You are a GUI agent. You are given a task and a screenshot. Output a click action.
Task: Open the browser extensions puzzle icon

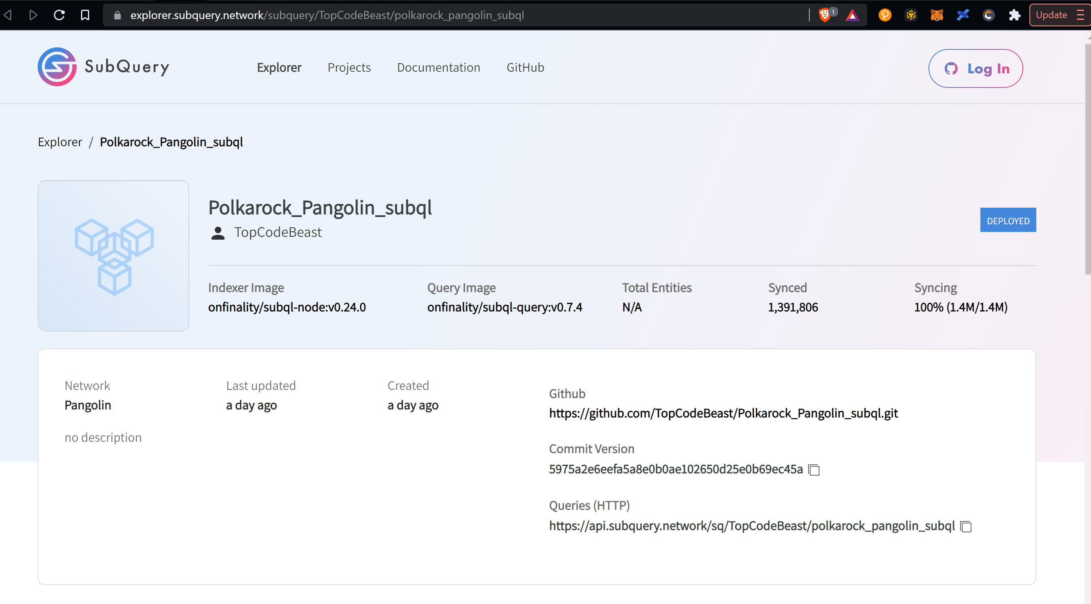point(1014,15)
